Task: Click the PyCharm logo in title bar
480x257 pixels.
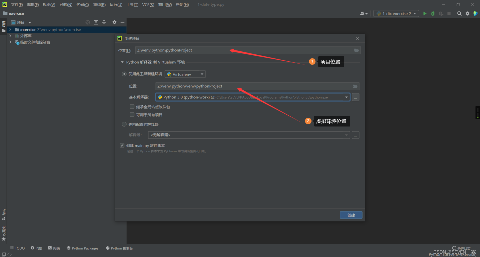Action: click(4, 4)
